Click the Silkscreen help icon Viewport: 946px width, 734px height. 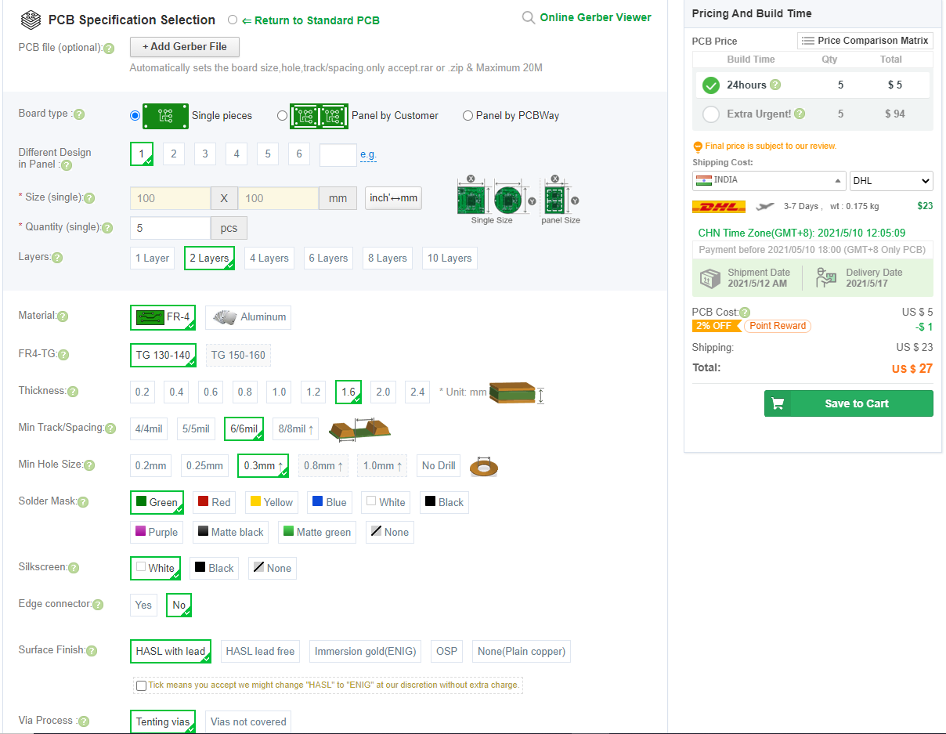point(74,567)
